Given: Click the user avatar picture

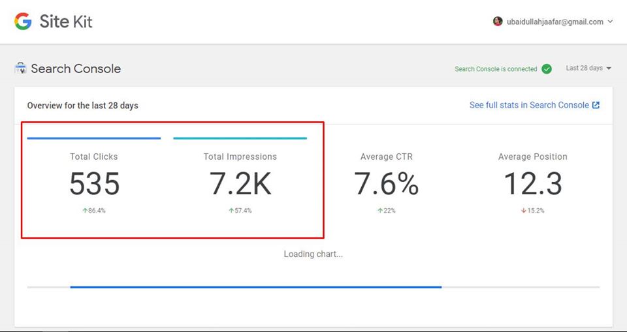Looking at the screenshot, I should [x=498, y=22].
